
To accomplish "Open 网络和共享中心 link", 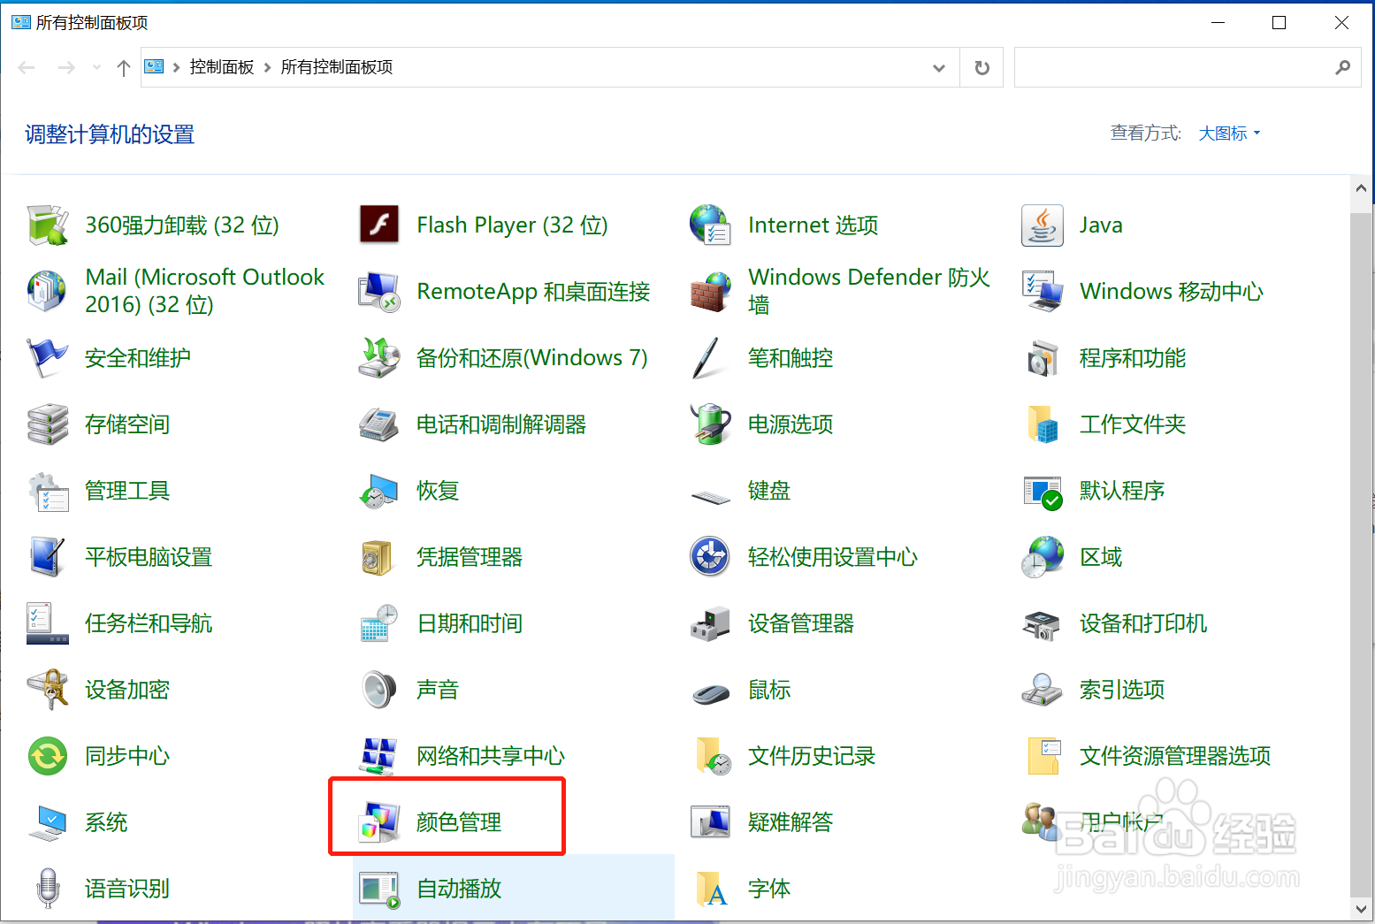I will coord(491,756).
